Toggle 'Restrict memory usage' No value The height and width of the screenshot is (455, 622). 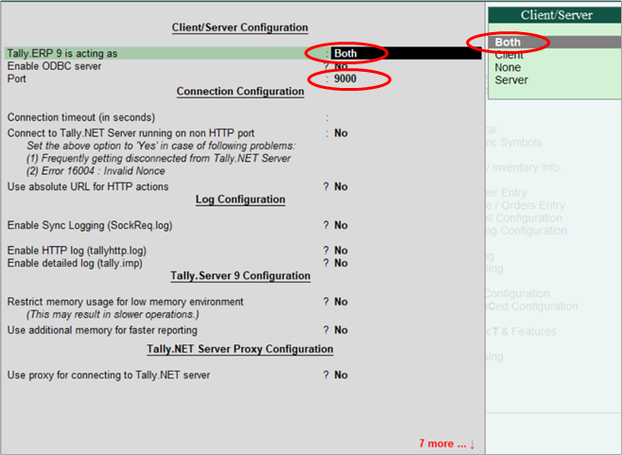(x=340, y=302)
